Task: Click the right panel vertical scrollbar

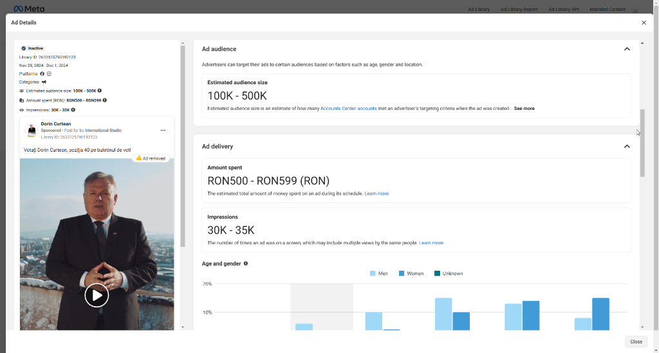Action: tap(642, 141)
